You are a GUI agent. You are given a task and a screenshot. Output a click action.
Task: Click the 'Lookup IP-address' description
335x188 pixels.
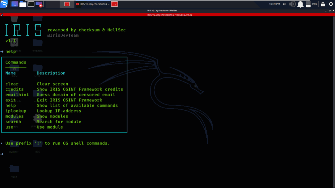(x=59, y=111)
